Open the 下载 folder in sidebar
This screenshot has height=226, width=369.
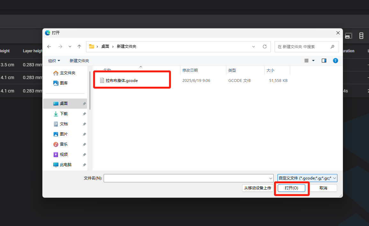pos(64,114)
